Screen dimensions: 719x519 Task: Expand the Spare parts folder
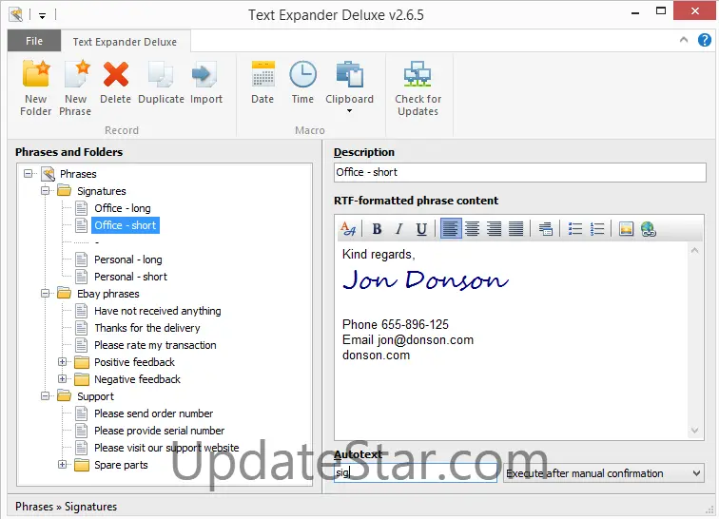coord(63,465)
